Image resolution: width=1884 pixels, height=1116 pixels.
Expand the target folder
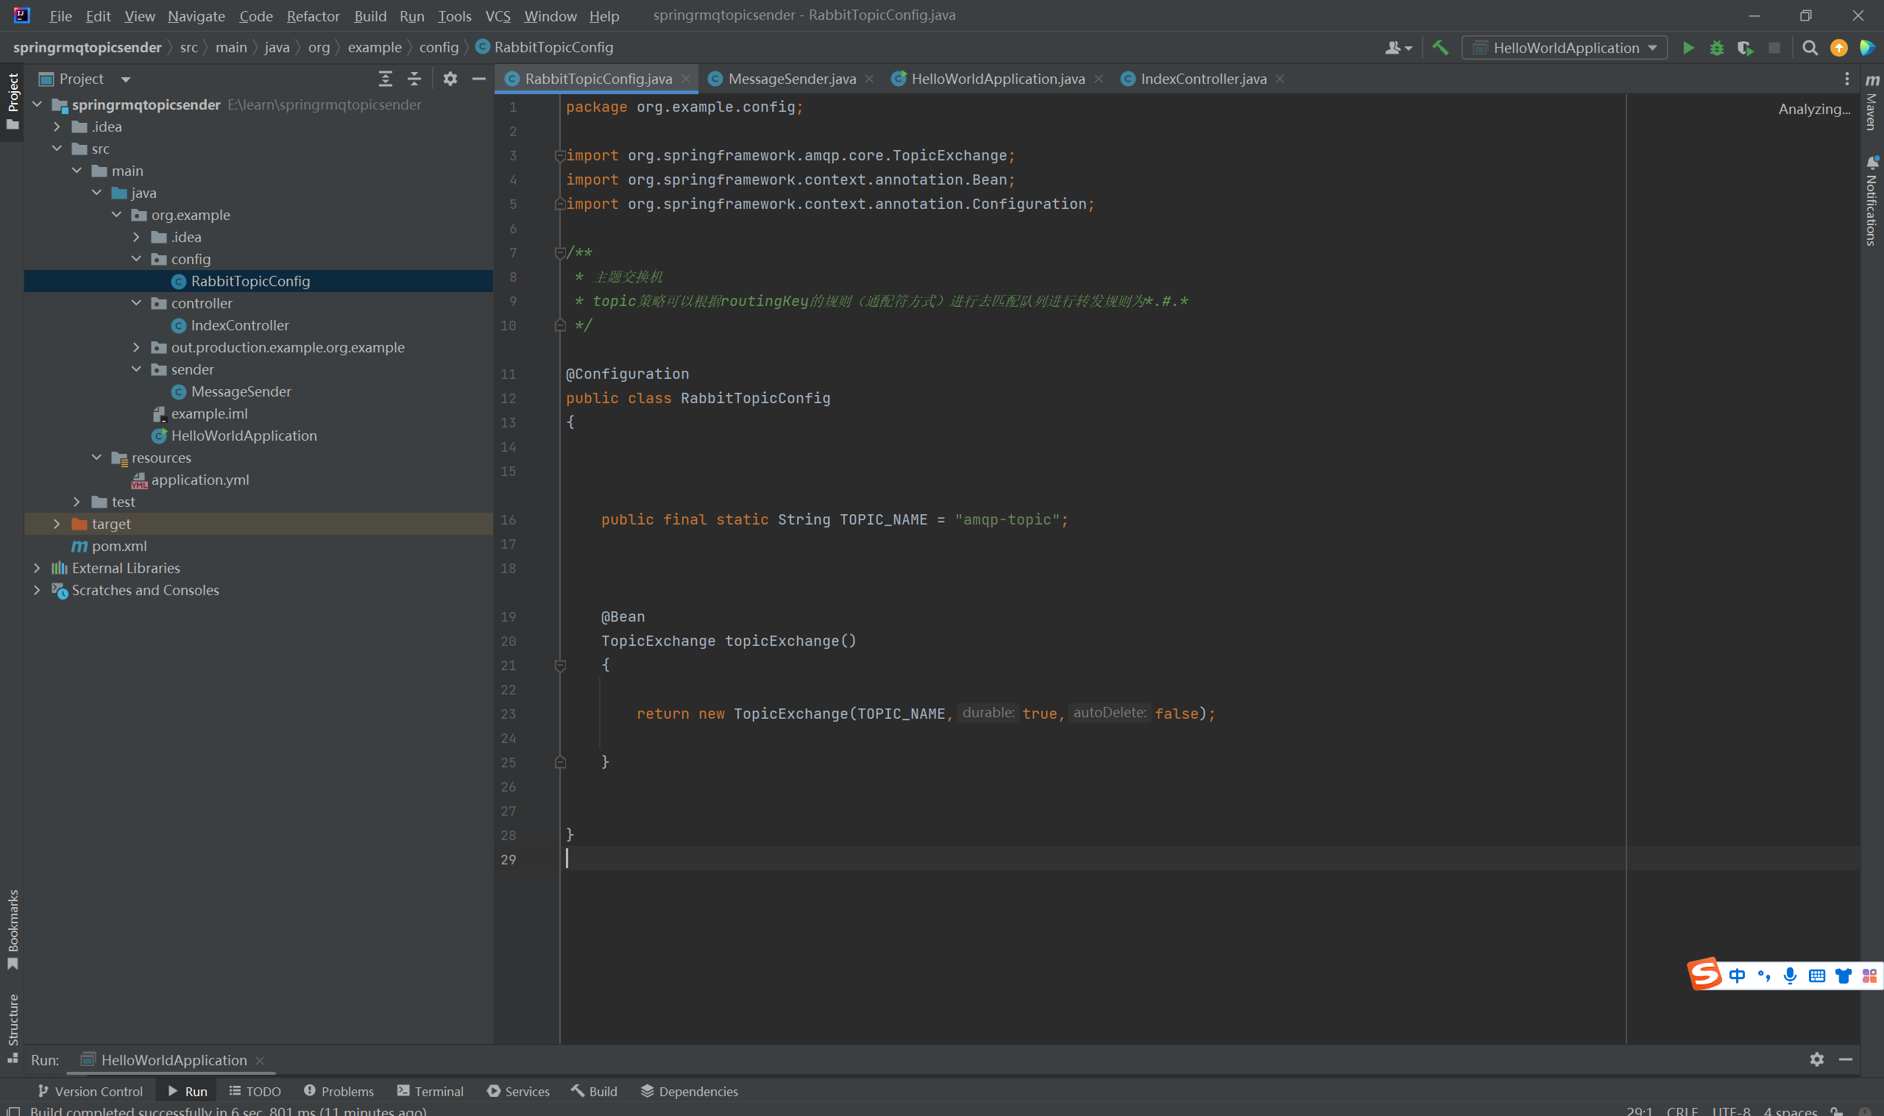57,523
